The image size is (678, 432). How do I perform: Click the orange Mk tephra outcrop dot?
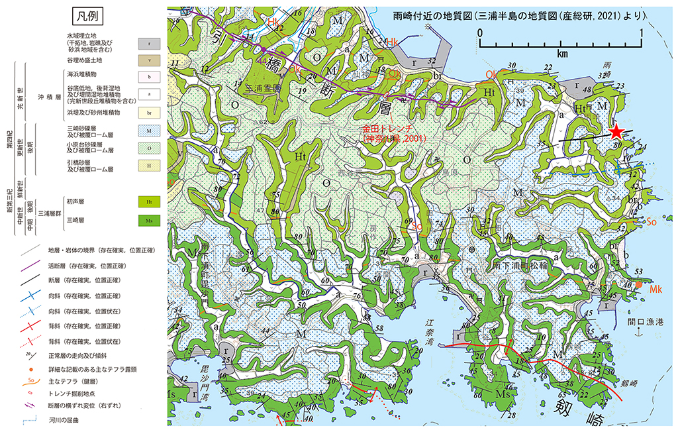[x=638, y=284]
